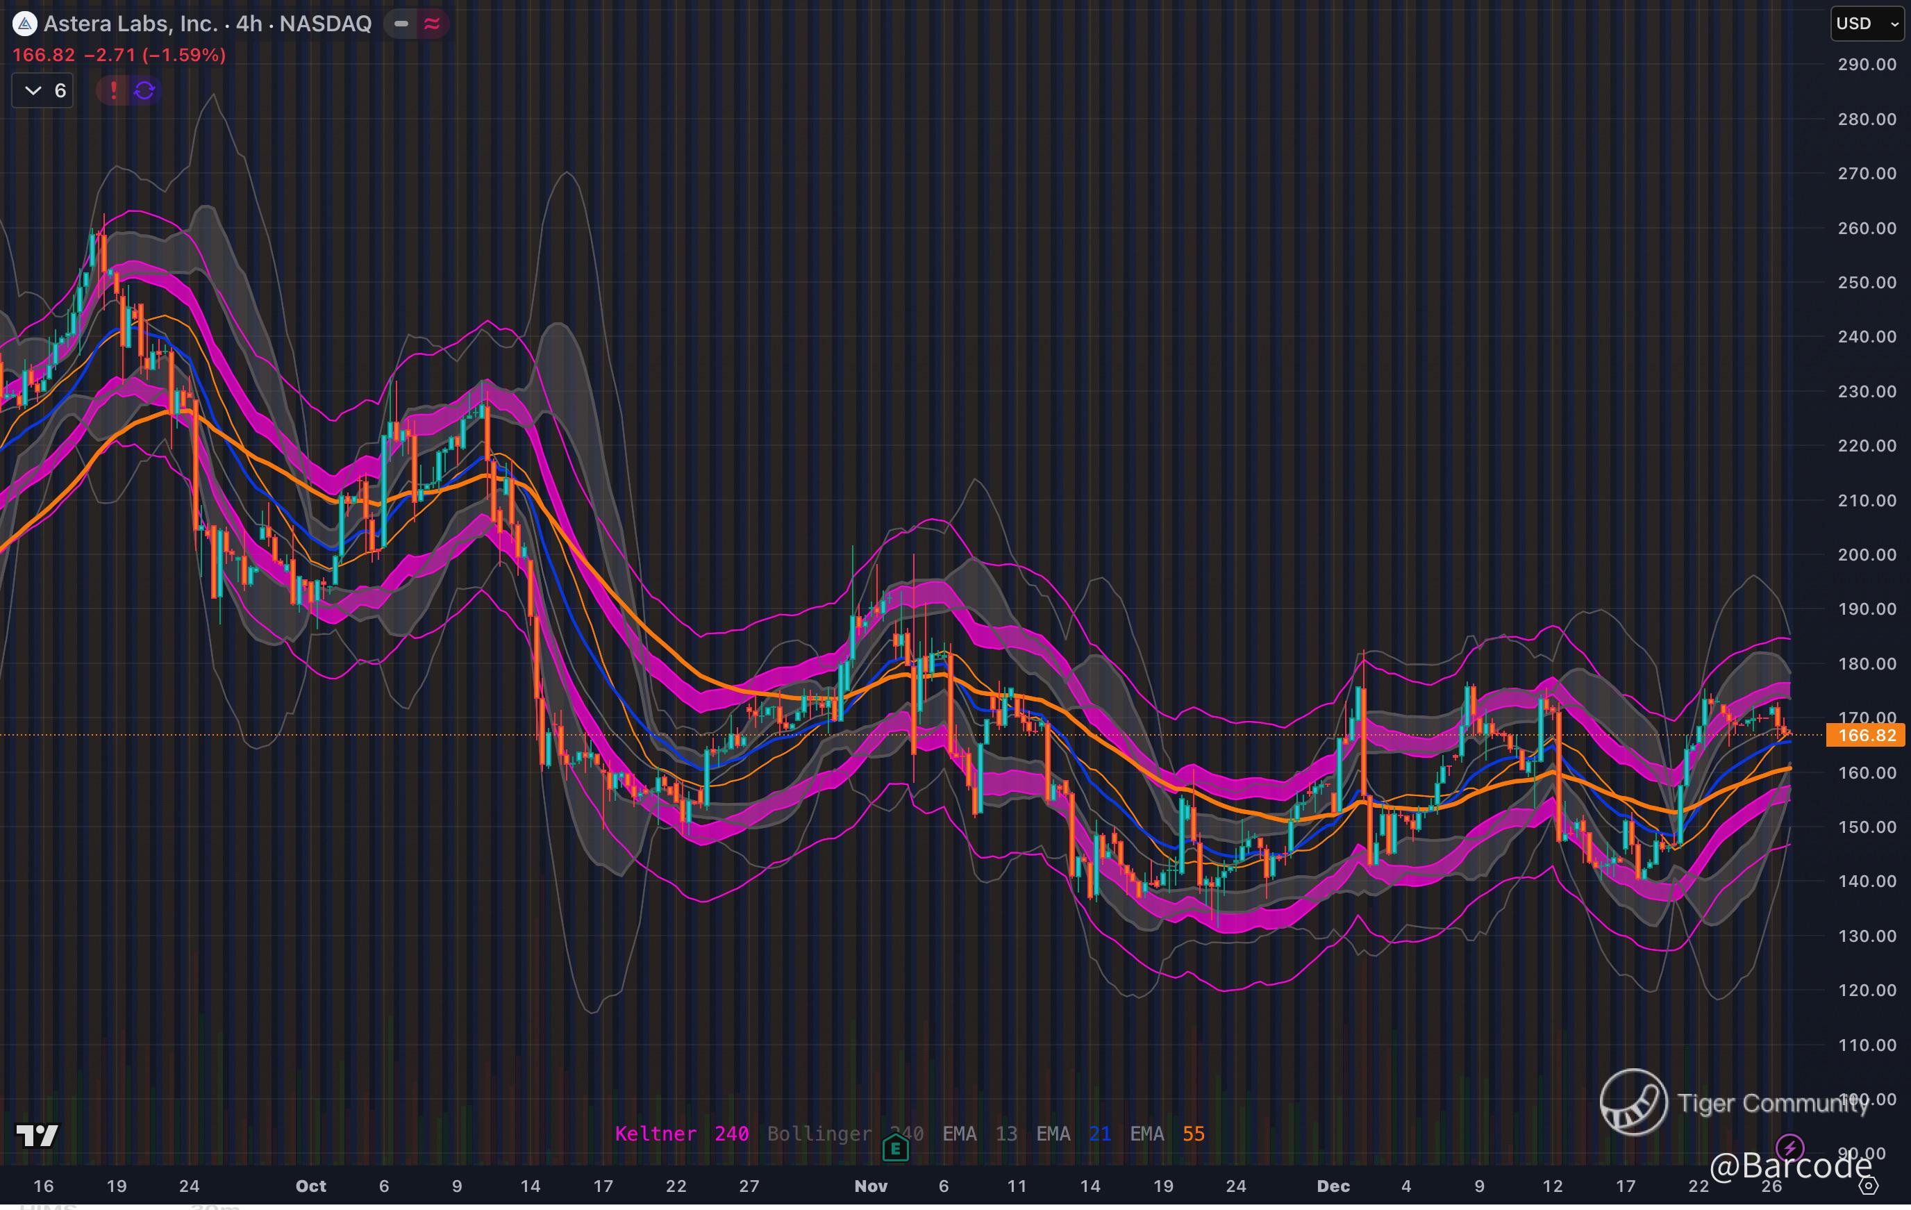Screen dimensions: 1911x1210
Task: Click the EMA 55 legend label
Action: pos(1167,1134)
